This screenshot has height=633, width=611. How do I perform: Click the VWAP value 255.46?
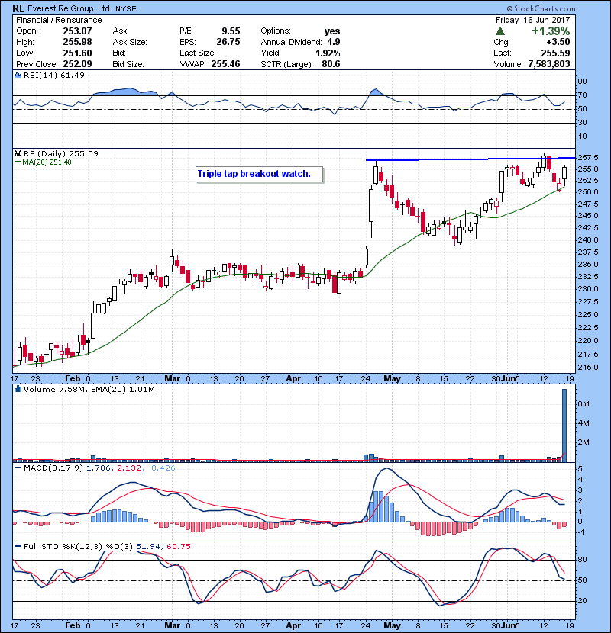[x=225, y=64]
